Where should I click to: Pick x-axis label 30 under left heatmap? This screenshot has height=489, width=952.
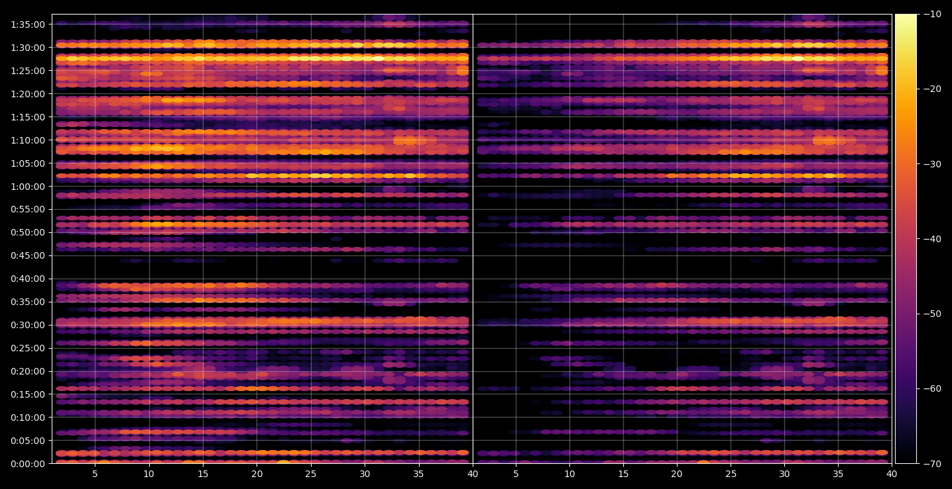tap(365, 474)
